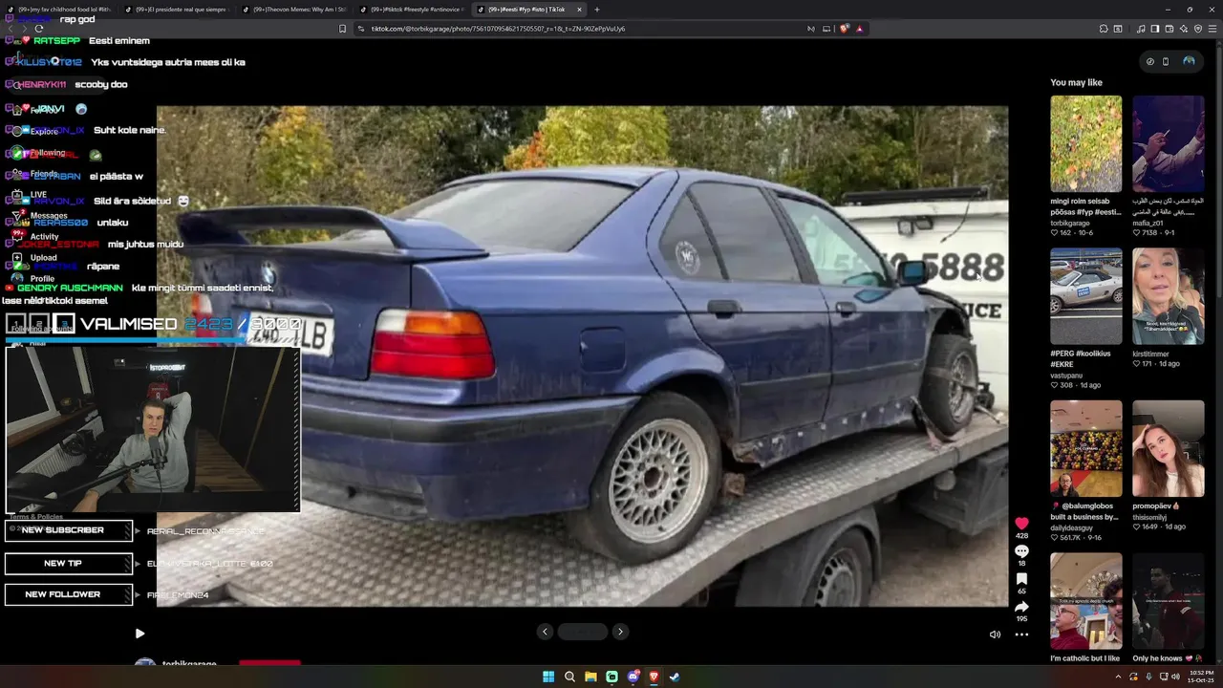Close the active '#eesti #fyp' TikTok tab
Screen dimensions: 1223x688
579,10
